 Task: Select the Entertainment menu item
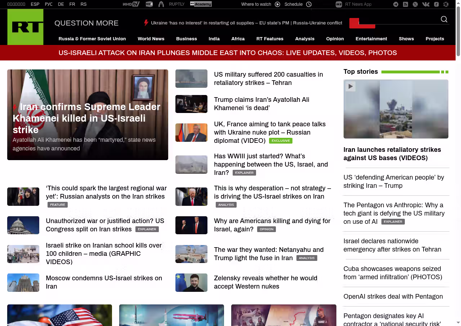[371, 39]
